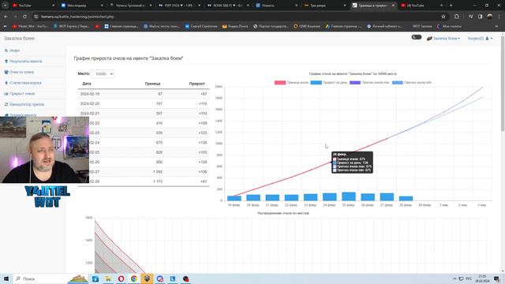
Task: Toggle the Прирост за день legend swatch
Action: 316,83
